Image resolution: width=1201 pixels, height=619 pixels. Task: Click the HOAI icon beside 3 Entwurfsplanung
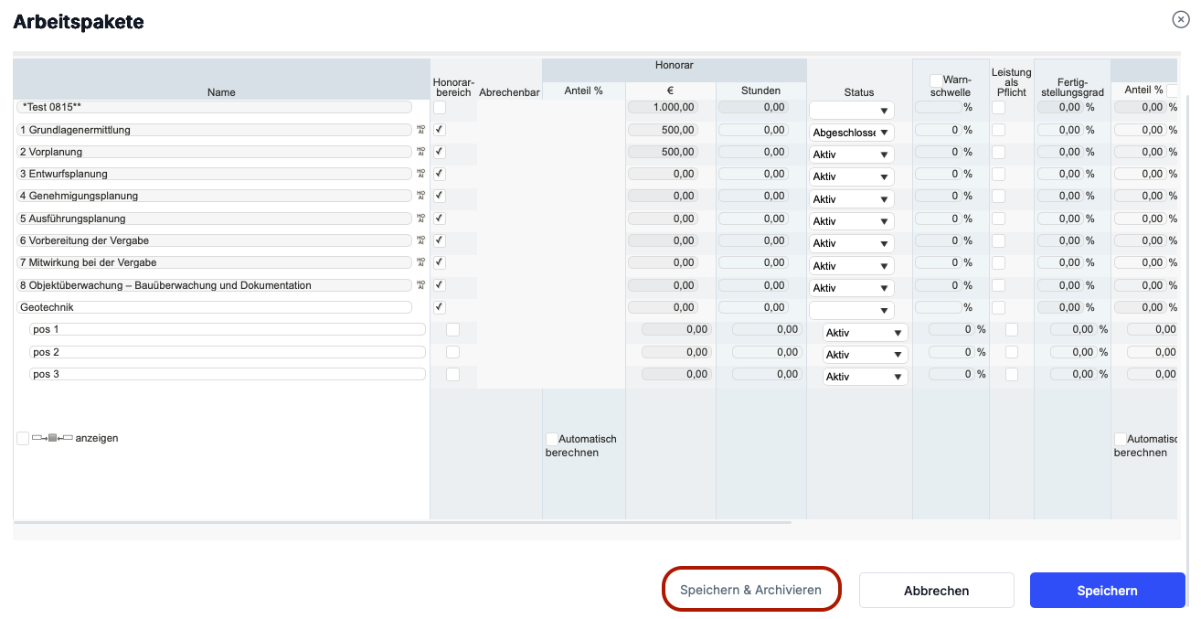(x=421, y=174)
